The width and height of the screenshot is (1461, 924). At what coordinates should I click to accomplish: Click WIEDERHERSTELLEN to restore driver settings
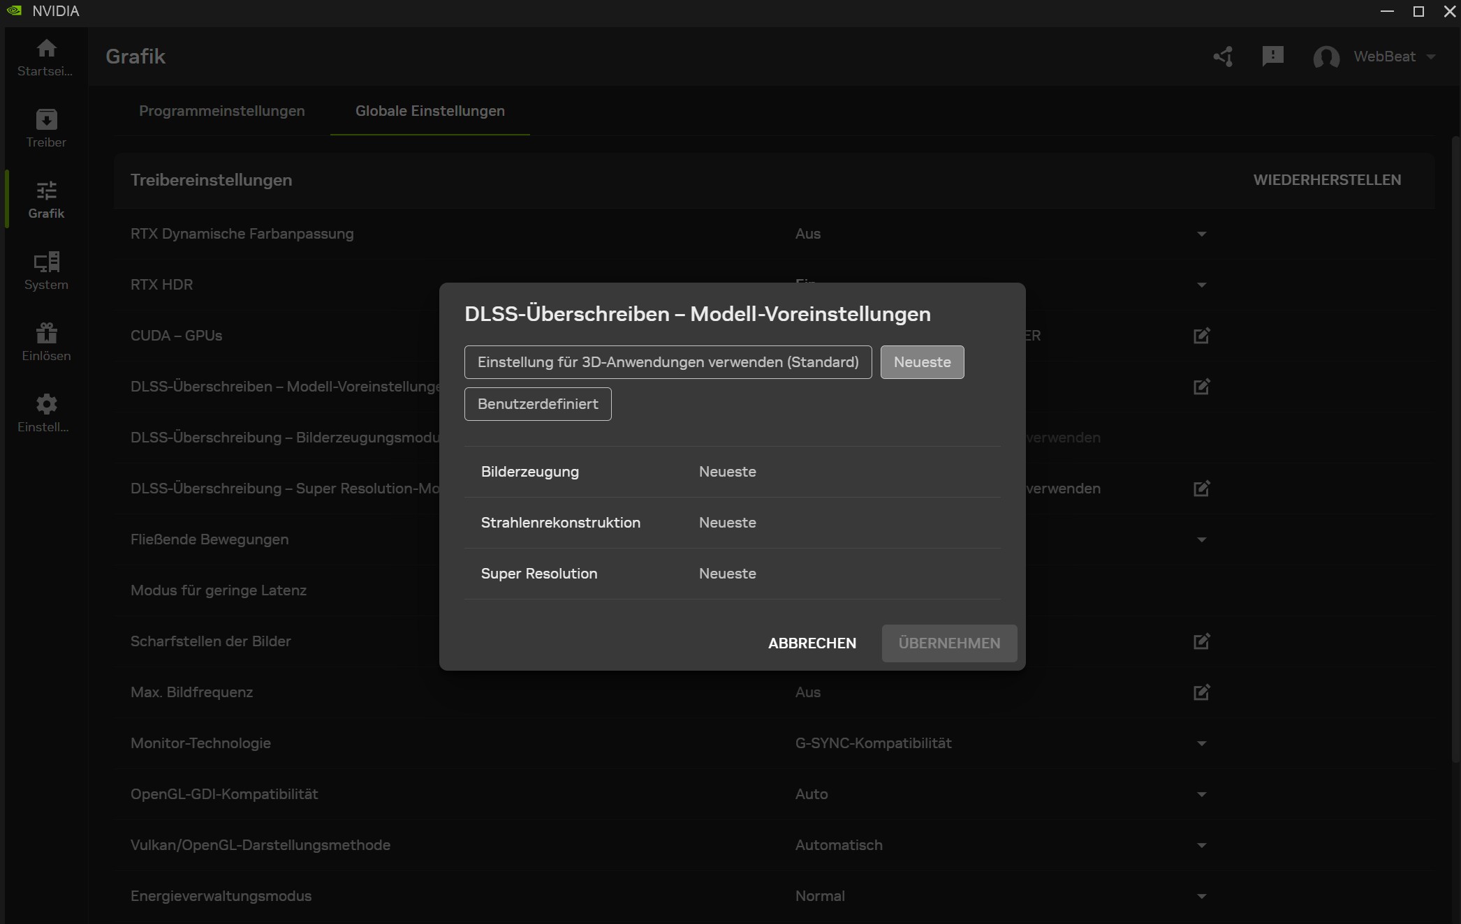tap(1326, 179)
